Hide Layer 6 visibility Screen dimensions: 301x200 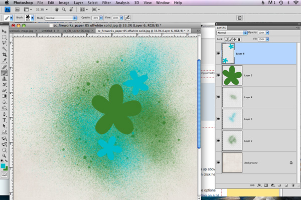click(x=218, y=53)
